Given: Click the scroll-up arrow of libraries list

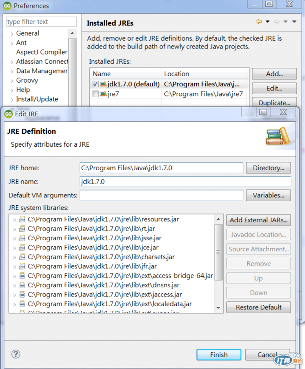Looking at the screenshot, I should [218, 220].
